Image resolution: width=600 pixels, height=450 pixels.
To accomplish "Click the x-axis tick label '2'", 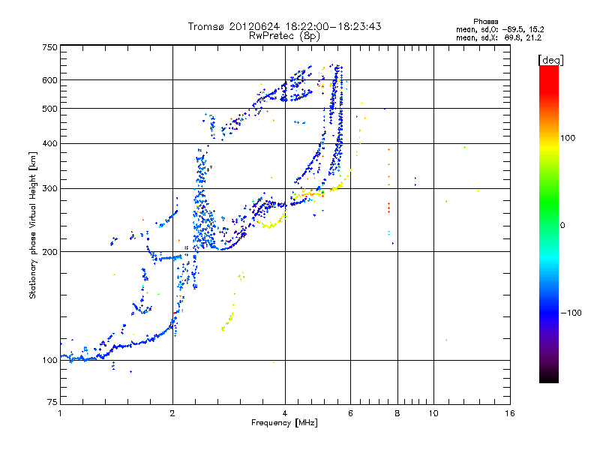I will (172, 413).
